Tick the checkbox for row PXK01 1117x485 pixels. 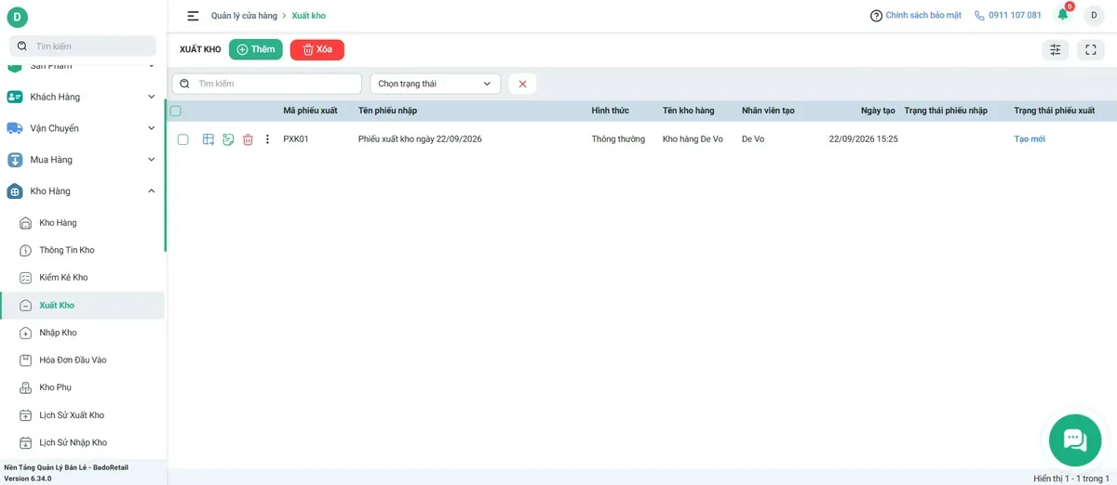(x=183, y=139)
